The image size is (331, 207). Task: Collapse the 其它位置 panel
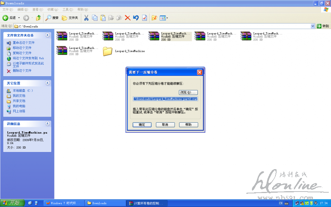pos(47,83)
